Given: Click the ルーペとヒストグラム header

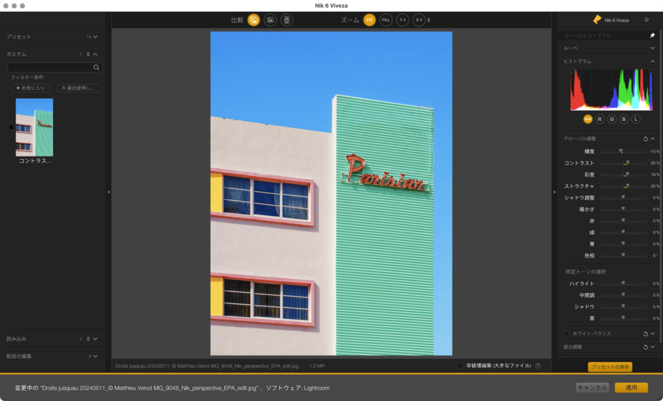Looking at the screenshot, I should [587, 36].
